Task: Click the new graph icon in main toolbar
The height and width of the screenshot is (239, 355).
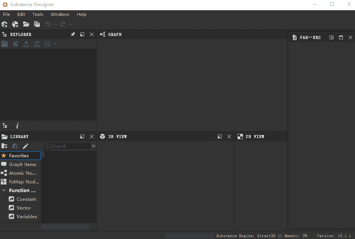Action: [15, 24]
